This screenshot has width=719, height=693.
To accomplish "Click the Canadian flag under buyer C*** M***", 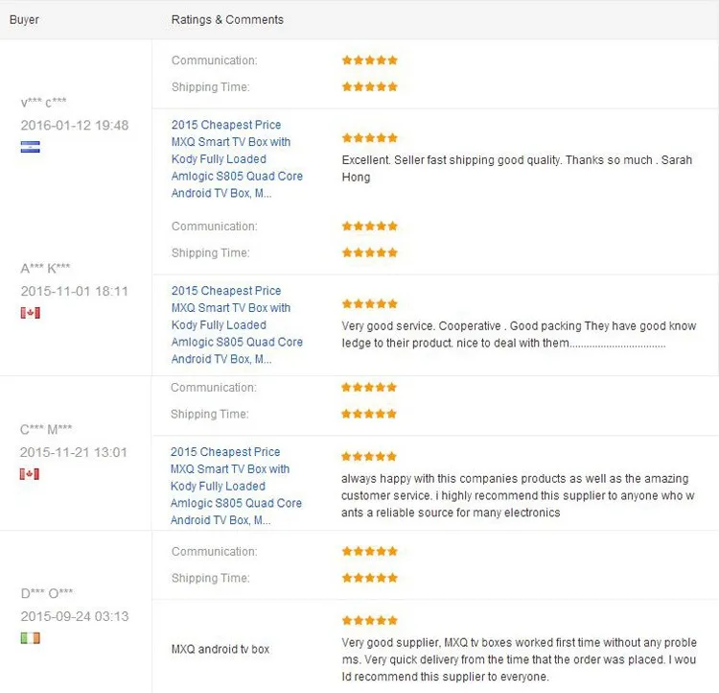I will (x=30, y=474).
